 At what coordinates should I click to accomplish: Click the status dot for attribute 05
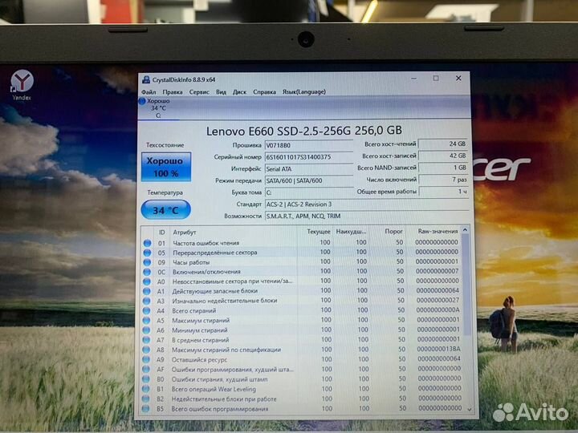click(x=147, y=253)
